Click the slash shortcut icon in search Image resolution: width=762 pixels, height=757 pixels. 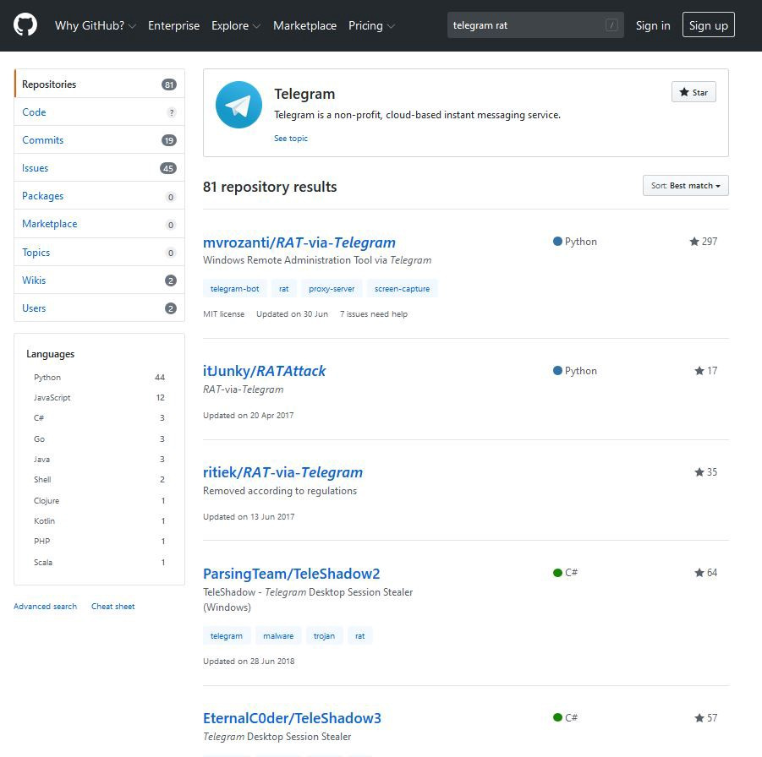coord(611,25)
